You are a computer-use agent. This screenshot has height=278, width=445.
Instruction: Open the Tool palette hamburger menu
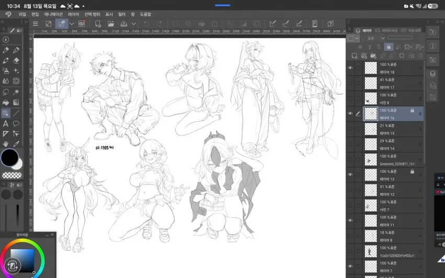point(4,30)
